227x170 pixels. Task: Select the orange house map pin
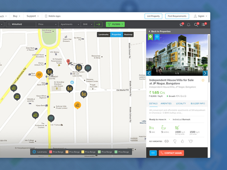click(77, 105)
